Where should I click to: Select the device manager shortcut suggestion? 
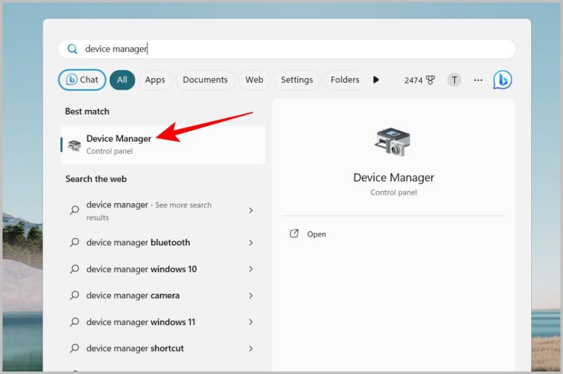(x=163, y=348)
